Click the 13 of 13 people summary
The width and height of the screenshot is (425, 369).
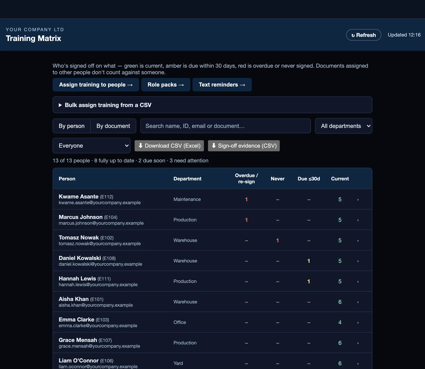click(71, 160)
